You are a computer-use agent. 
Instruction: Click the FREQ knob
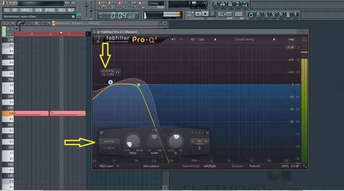[x=133, y=141]
